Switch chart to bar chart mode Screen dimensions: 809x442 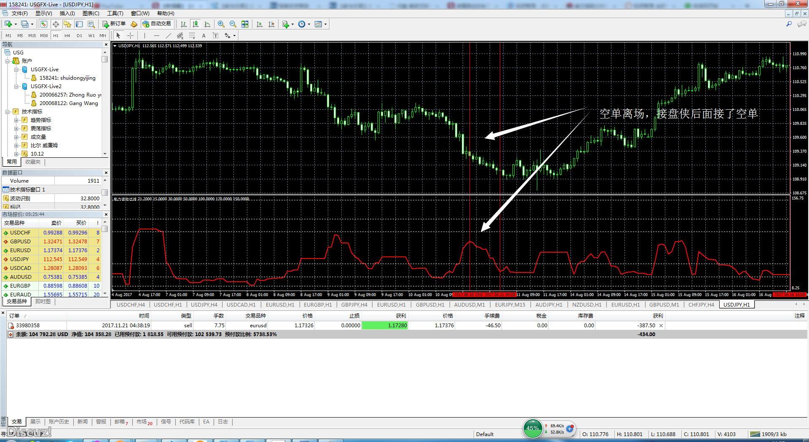click(184, 24)
